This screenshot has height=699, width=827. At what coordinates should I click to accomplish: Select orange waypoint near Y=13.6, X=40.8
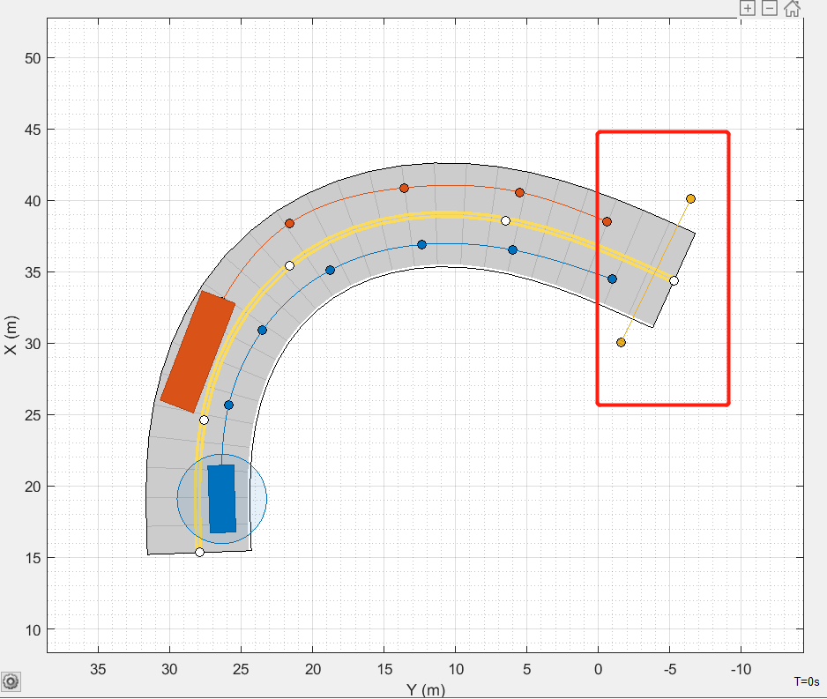pyautogui.click(x=404, y=189)
